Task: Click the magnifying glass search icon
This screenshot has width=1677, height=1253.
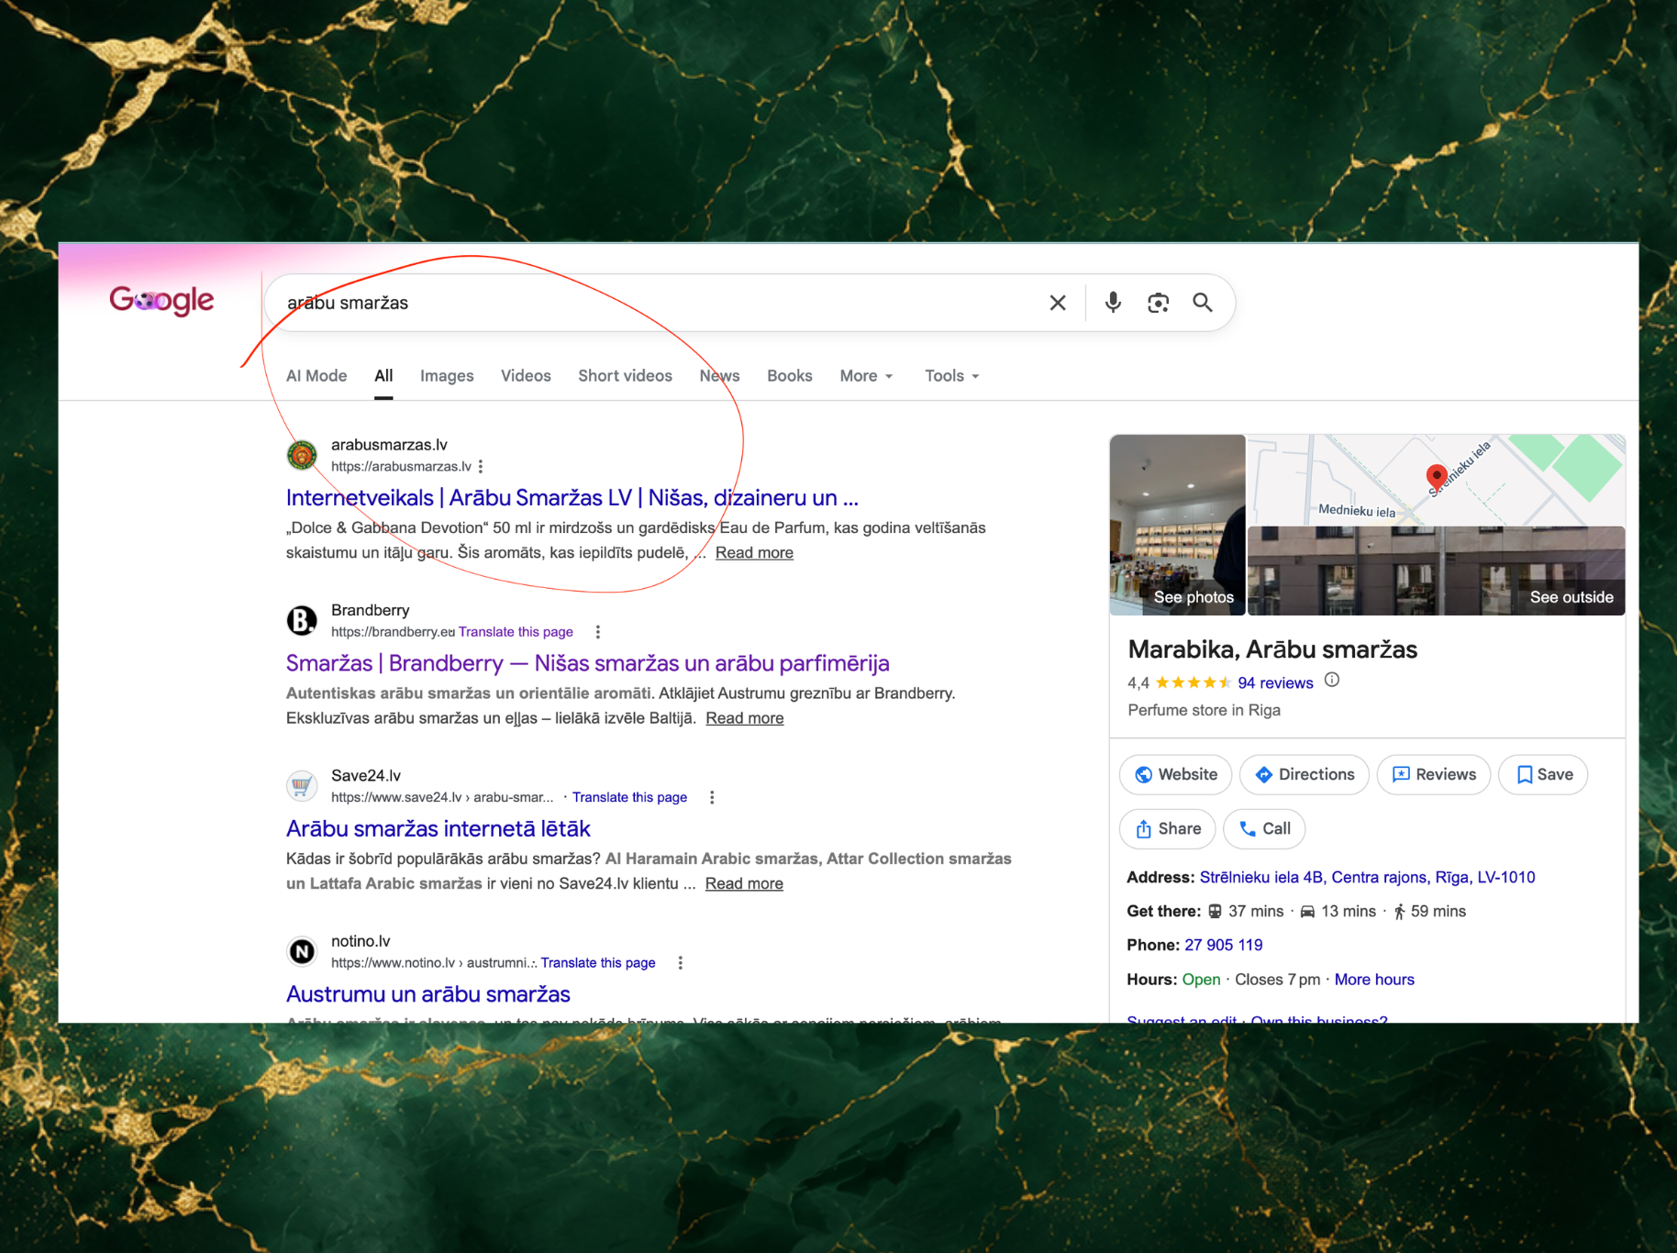Action: (x=1203, y=303)
